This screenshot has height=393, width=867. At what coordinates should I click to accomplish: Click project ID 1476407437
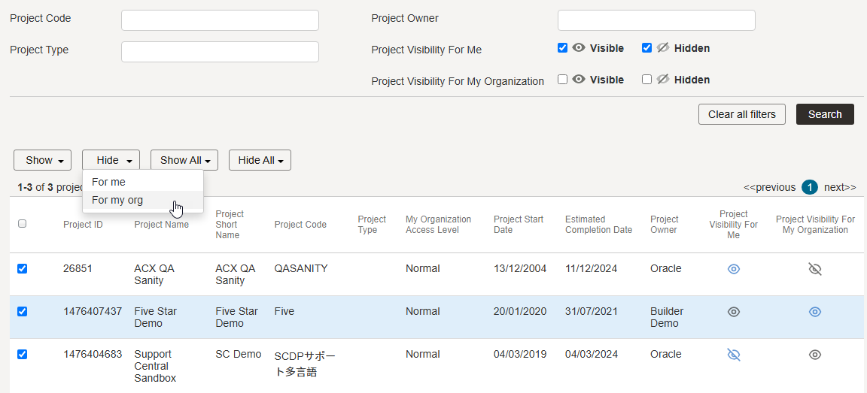(93, 311)
